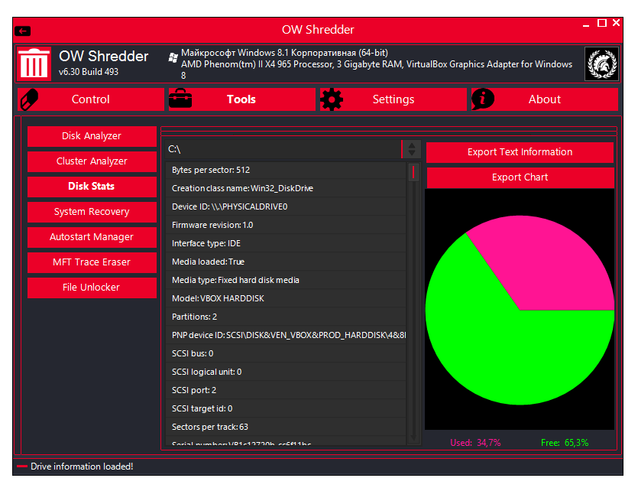Click the drive info list scrollbar thumb
638x504 pixels.
(413, 172)
